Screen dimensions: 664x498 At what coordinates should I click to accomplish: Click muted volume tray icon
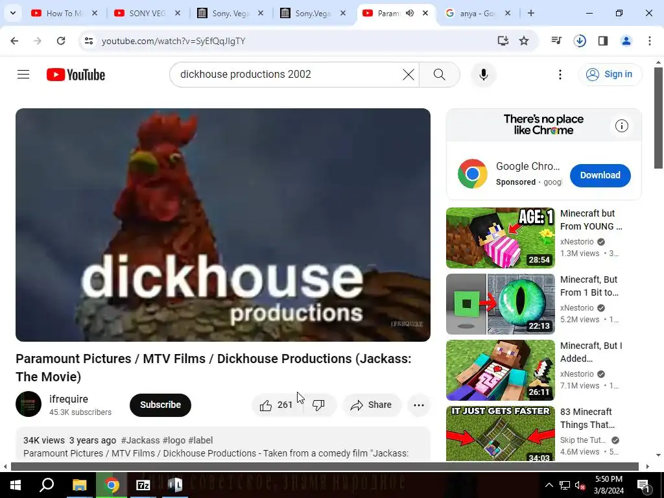[x=580, y=485]
